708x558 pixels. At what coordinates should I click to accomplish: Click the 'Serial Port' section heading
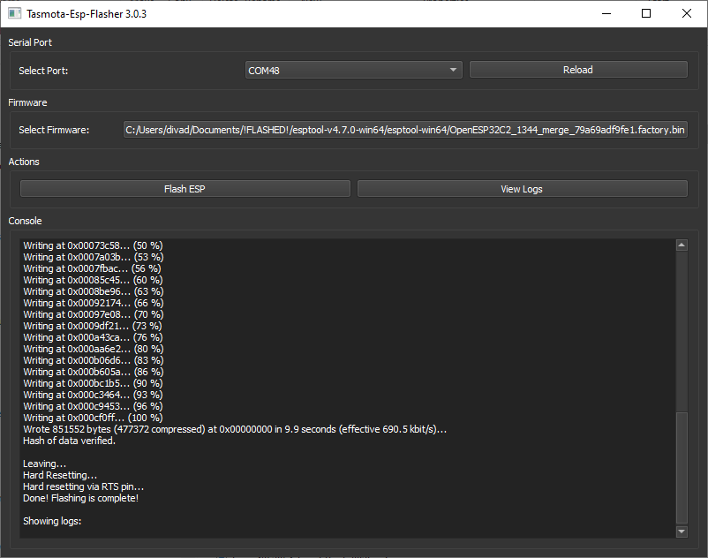pyautogui.click(x=30, y=42)
